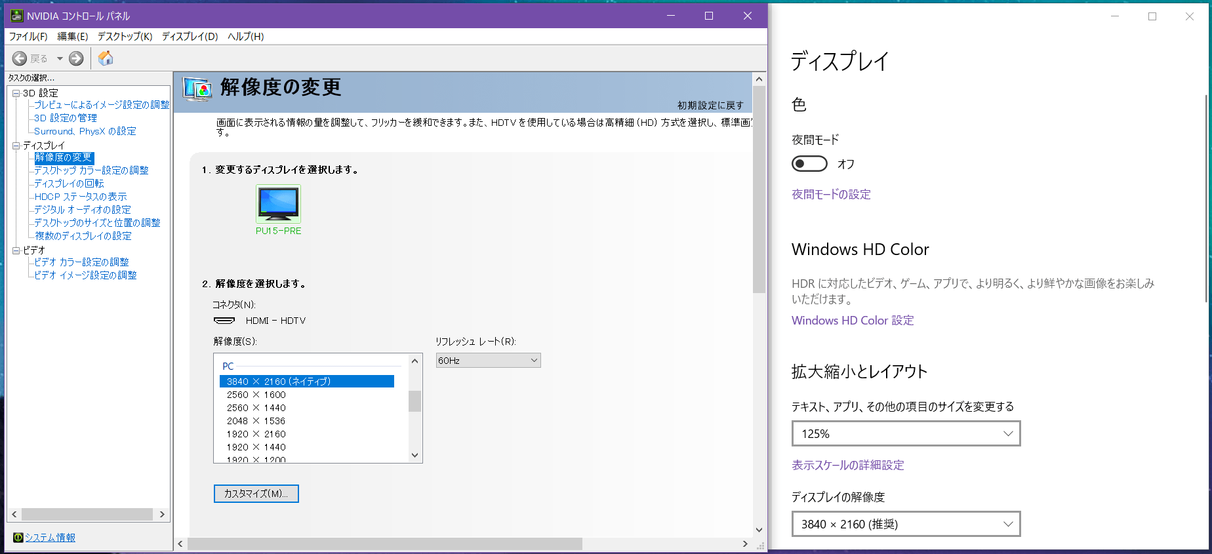Open the ファイル(F) menu
This screenshot has height=554, width=1212.
(x=28, y=37)
